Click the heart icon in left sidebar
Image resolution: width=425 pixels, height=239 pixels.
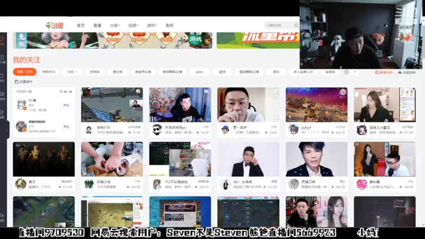(2, 39)
